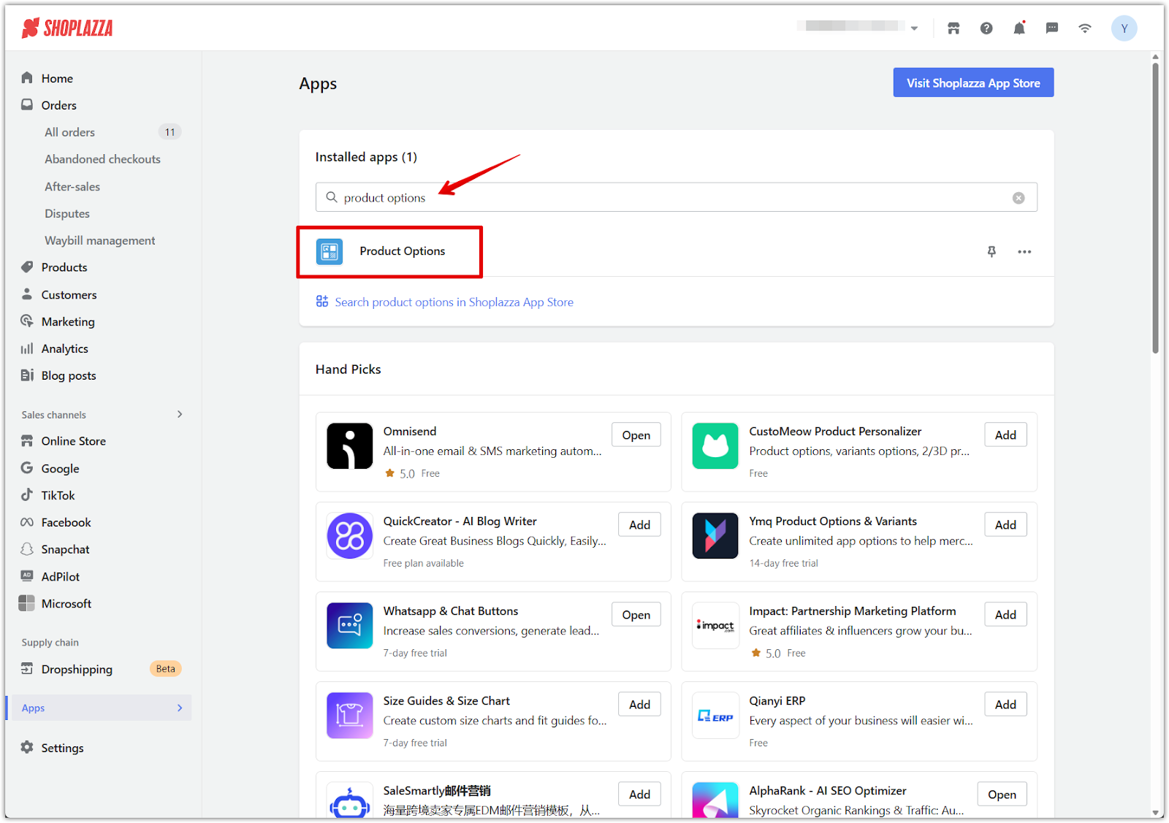The height and width of the screenshot is (823, 1169).
Task: Click the Size Guides app icon
Action: 350,716
